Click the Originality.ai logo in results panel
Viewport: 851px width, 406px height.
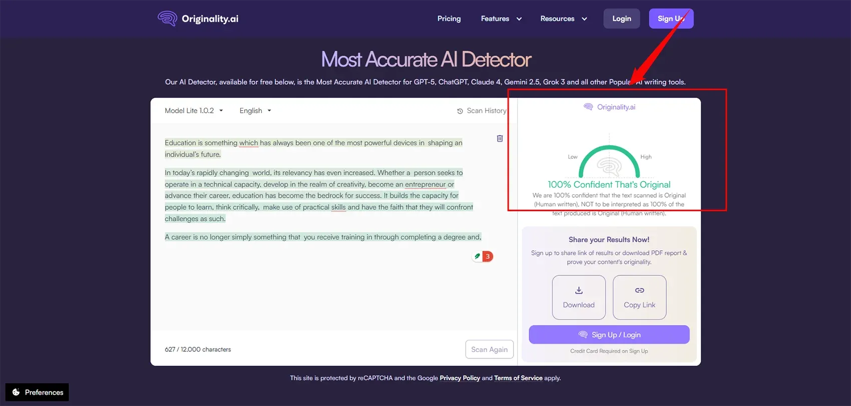[609, 107]
